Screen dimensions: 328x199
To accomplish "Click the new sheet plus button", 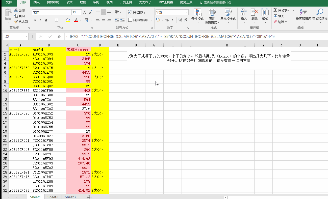I will (x=89, y=197).
